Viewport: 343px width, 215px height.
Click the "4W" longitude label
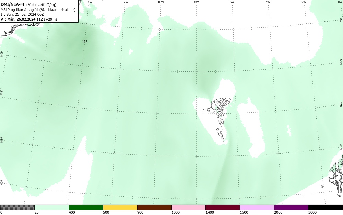268,2
